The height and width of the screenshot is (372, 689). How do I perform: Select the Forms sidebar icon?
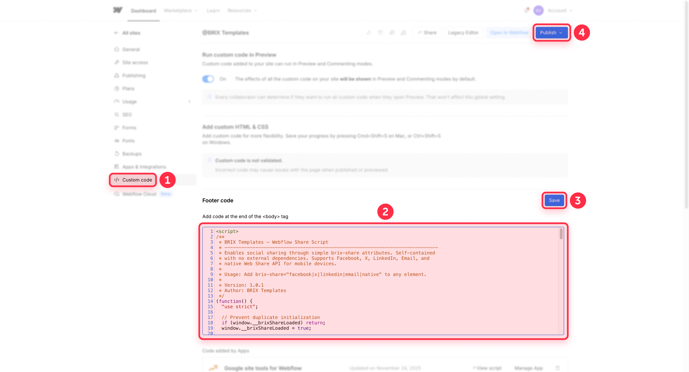(116, 128)
